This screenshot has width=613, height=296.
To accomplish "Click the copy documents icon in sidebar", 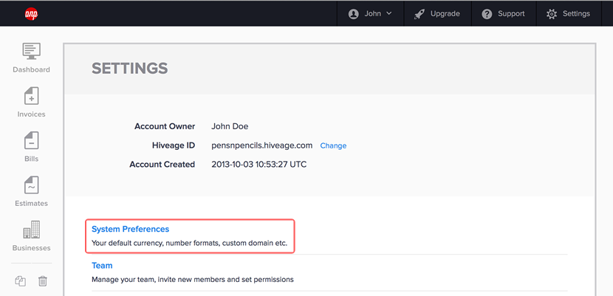I will click(x=21, y=280).
